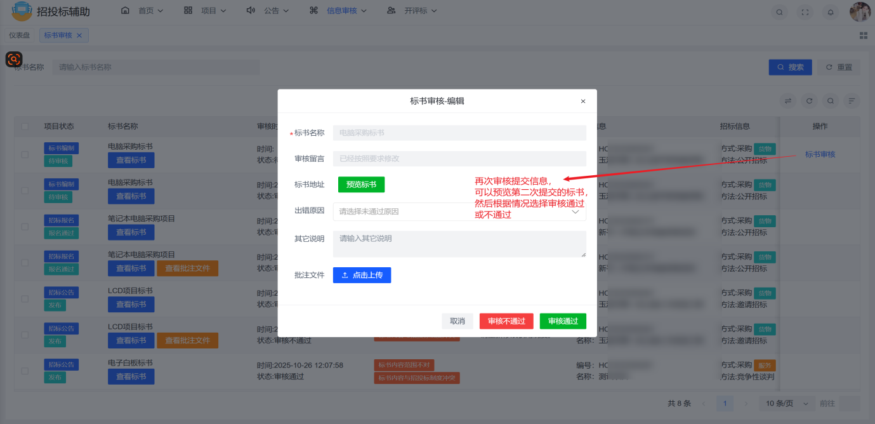Check the checkbox on the 电子白板标书 row

click(x=25, y=371)
